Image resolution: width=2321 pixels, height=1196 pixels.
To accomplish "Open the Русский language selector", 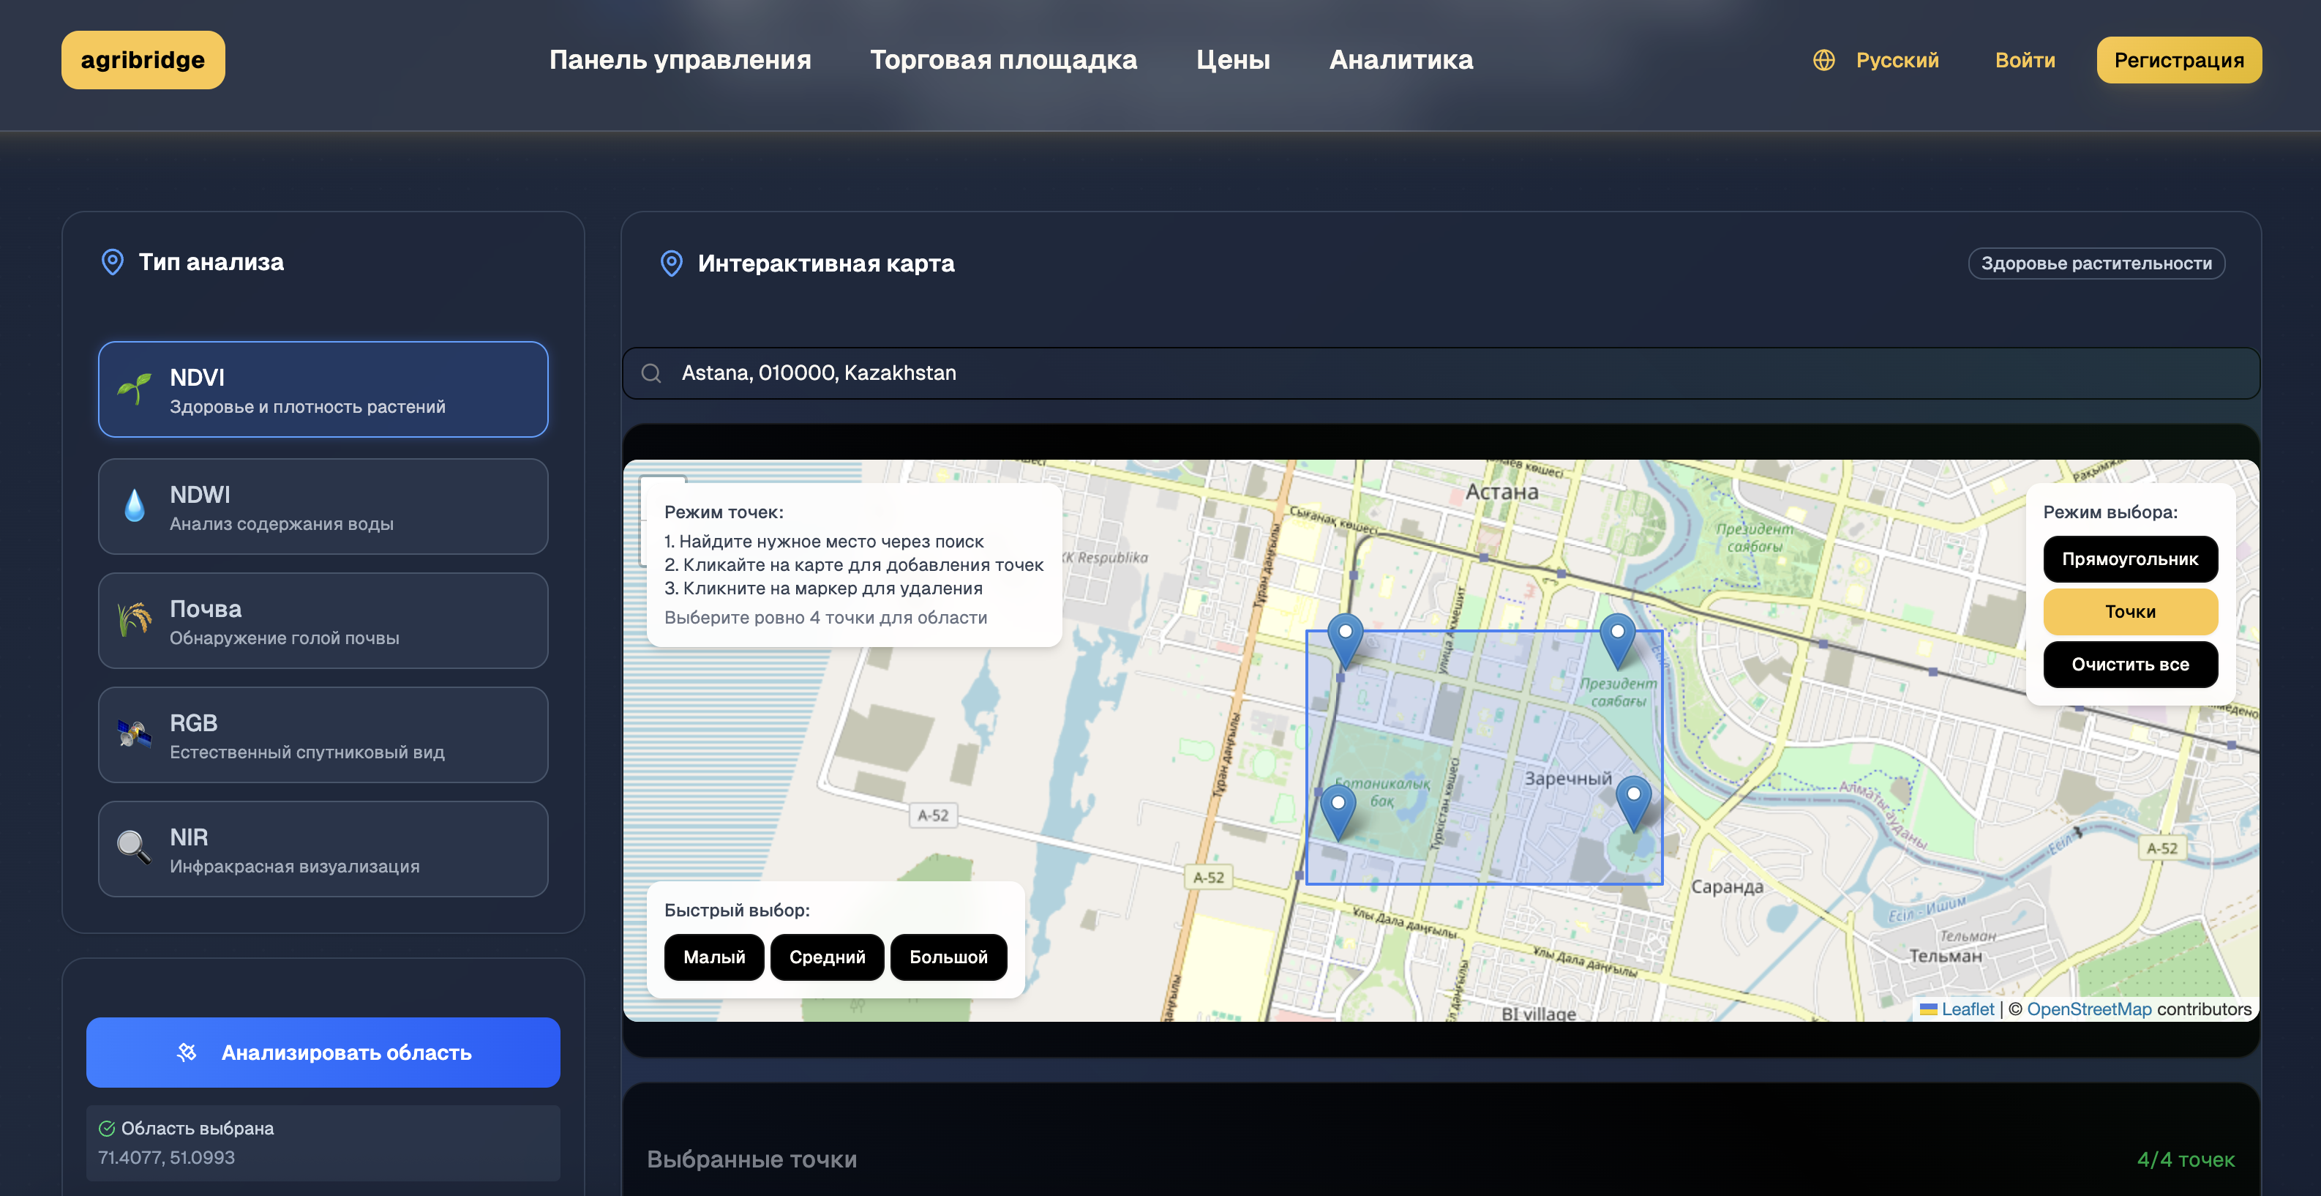I will click(x=1896, y=61).
